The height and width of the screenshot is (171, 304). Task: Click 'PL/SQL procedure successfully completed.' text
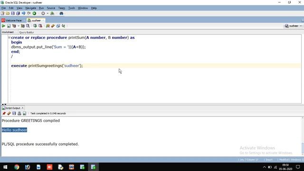[x=40, y=144]
